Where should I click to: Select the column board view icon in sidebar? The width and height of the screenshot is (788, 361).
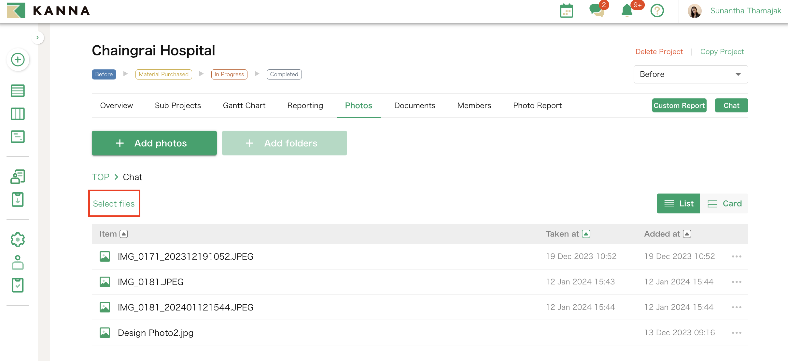click(x=18, y=114)
